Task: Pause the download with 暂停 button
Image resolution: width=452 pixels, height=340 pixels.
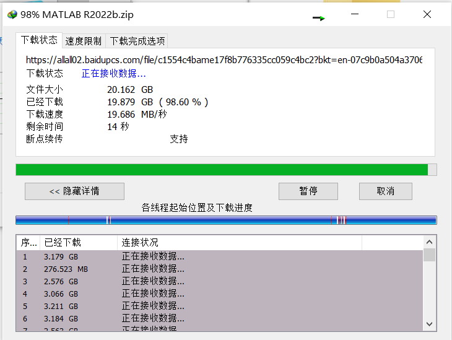Action: [x=308, y=191]
